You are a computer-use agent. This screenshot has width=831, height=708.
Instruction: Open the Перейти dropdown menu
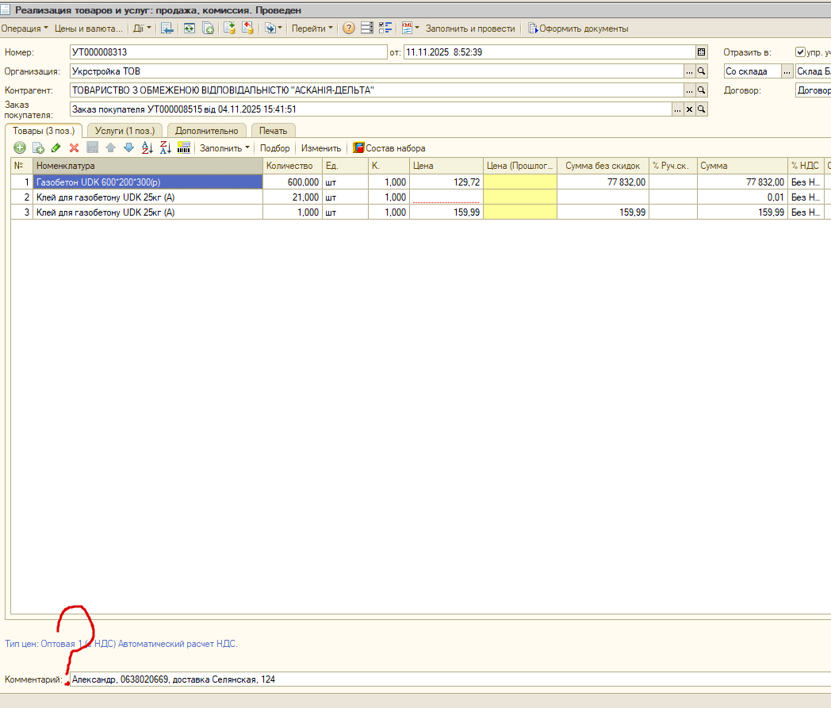coord(312,29)
